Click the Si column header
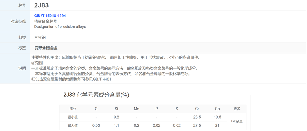The image size is (307, 131). 116,109
